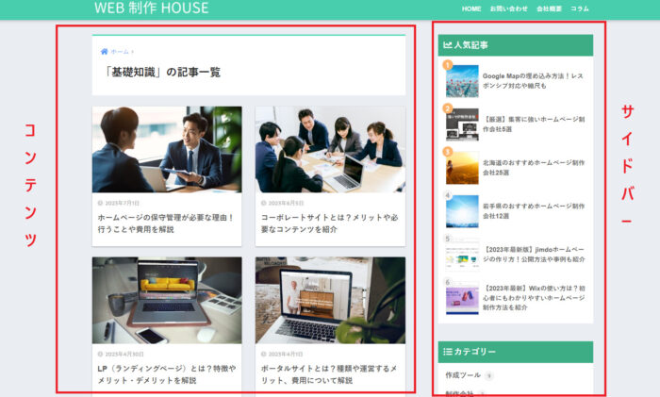Select the date text 2023年4月30日
This screenshot has height=397, width=660.
click(124, 354)
